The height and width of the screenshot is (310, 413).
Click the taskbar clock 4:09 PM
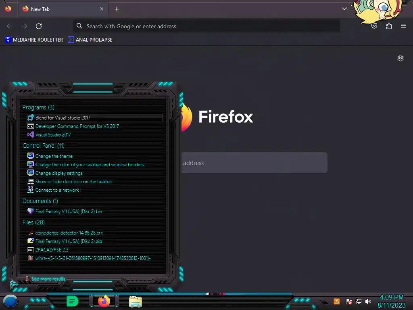(391, 297)
